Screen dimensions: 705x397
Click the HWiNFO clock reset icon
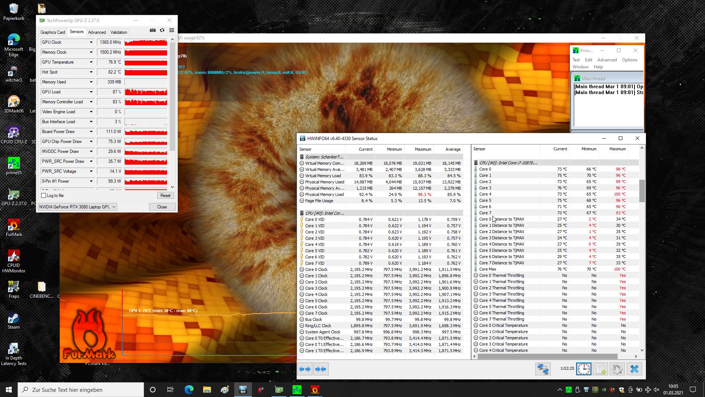click(x=584, y=369)
